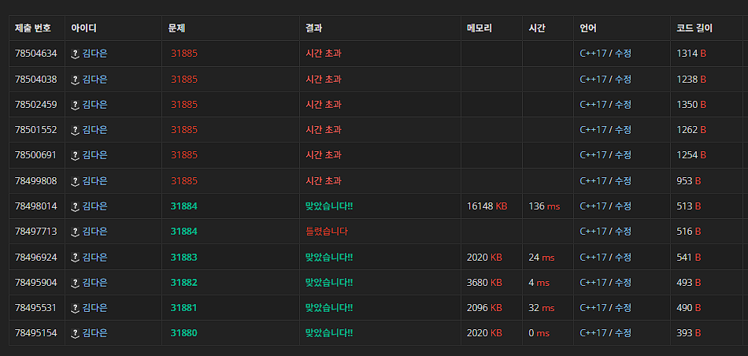View C++17 source of submission 78504634
748x356 pixels.
point(593,54)
